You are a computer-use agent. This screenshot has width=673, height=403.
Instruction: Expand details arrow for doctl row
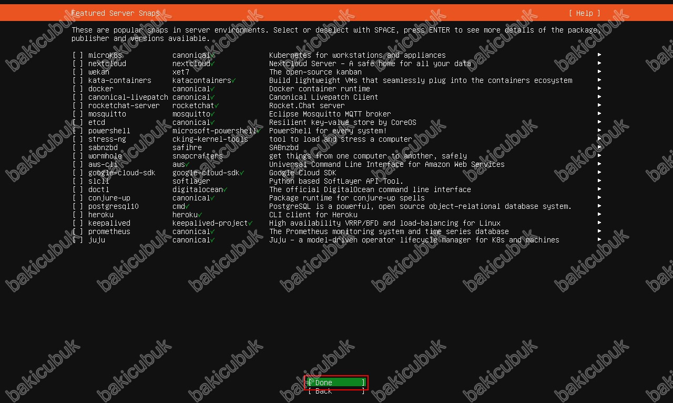pos(599,189)
